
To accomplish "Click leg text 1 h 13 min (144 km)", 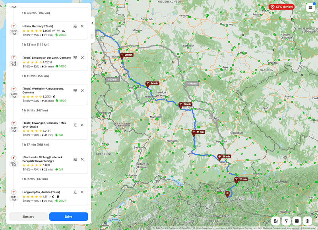I will click(36, 44).
